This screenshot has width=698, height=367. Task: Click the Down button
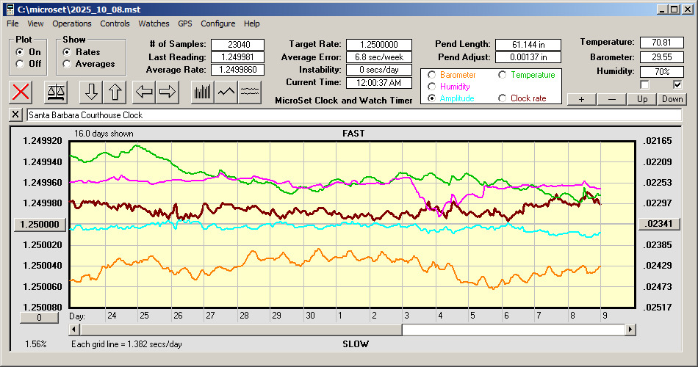click(x=672, y=99)
